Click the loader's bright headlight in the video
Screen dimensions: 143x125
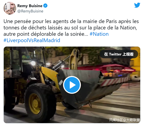click(33, 63)
